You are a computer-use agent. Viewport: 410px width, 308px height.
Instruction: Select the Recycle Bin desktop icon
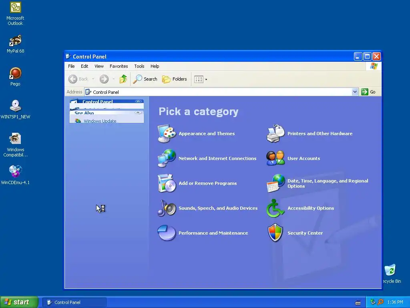click(391, 274)
